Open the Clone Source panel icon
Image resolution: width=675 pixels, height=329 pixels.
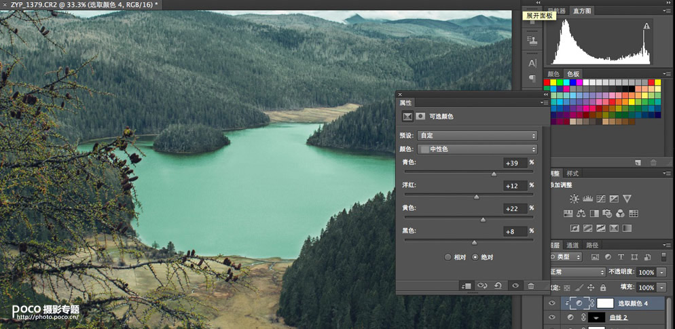532,41
